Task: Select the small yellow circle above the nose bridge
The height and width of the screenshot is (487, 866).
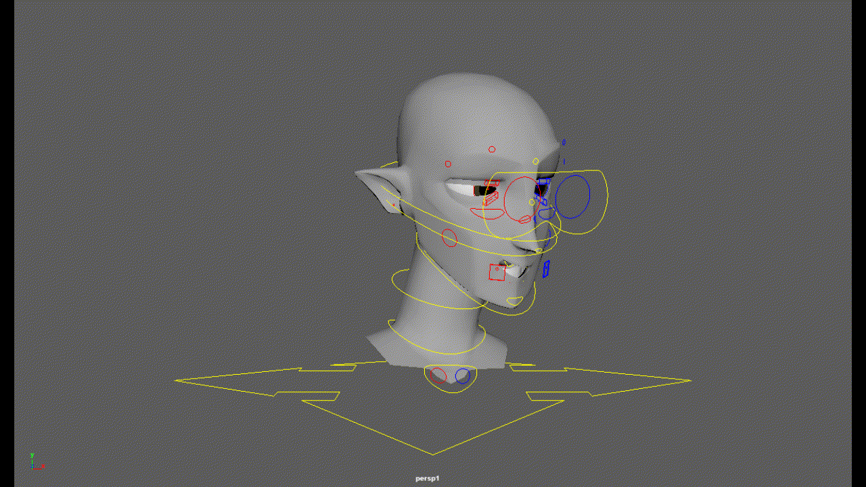Action: click(535, 161)
